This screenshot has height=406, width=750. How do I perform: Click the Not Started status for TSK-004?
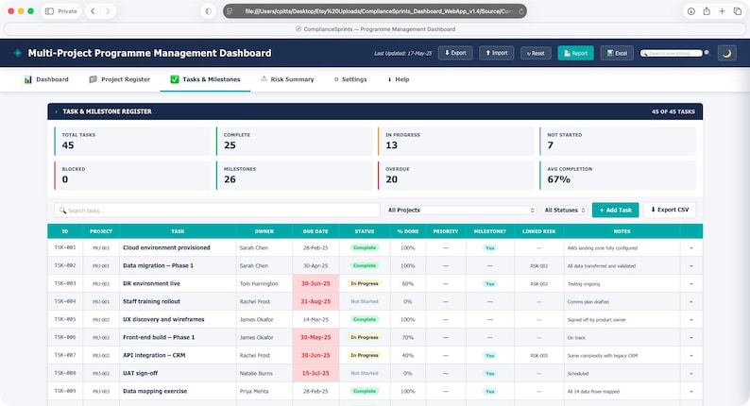pyautogui.click(x=365, y=302)
